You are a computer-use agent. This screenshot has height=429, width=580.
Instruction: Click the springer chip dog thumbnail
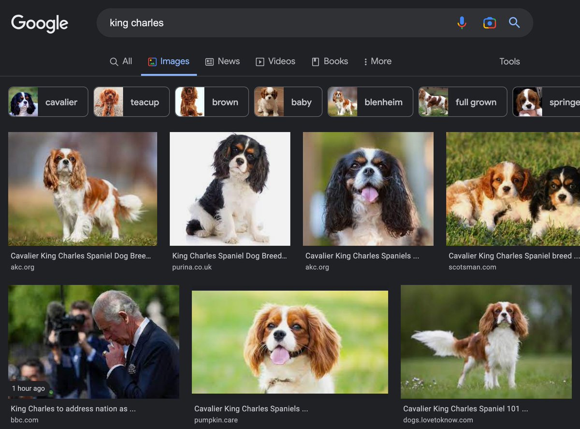pyautogui.click(x=527, y=102)
